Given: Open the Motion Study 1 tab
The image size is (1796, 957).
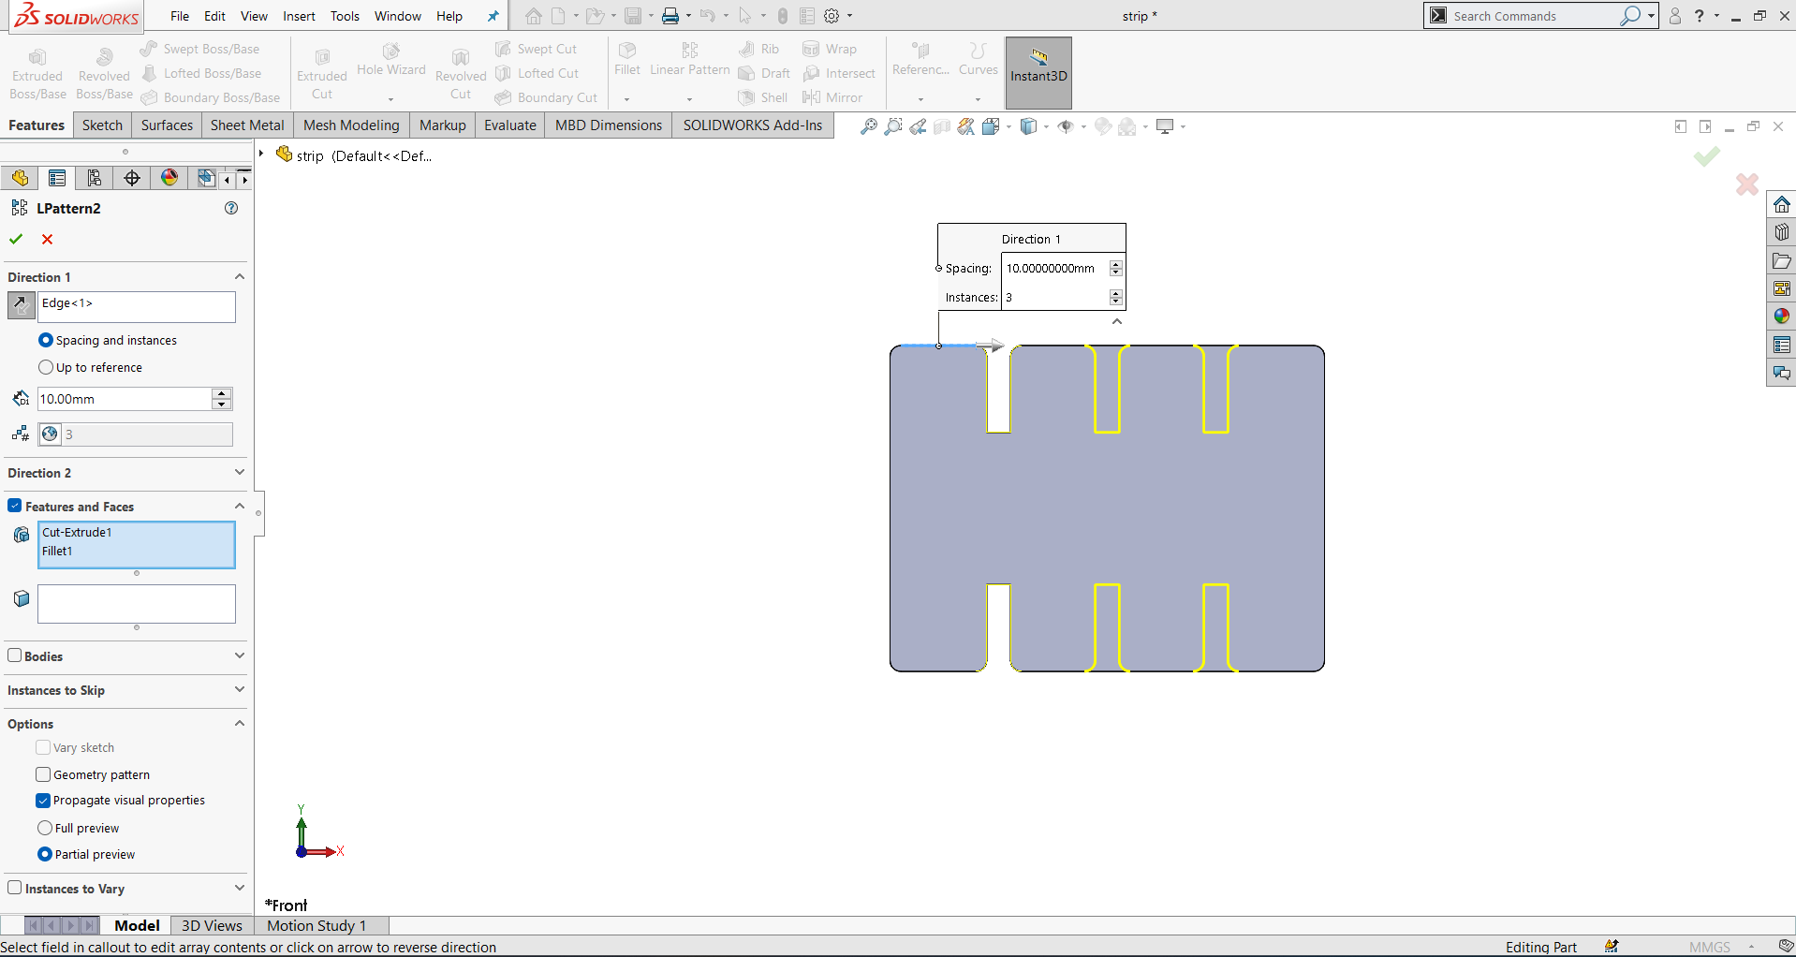Looking at the screenshot, I should 317,925.
